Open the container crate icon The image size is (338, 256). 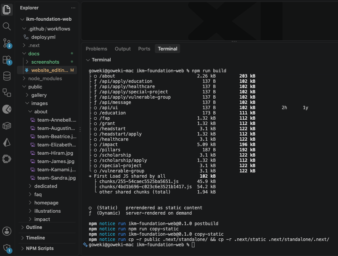7,126
